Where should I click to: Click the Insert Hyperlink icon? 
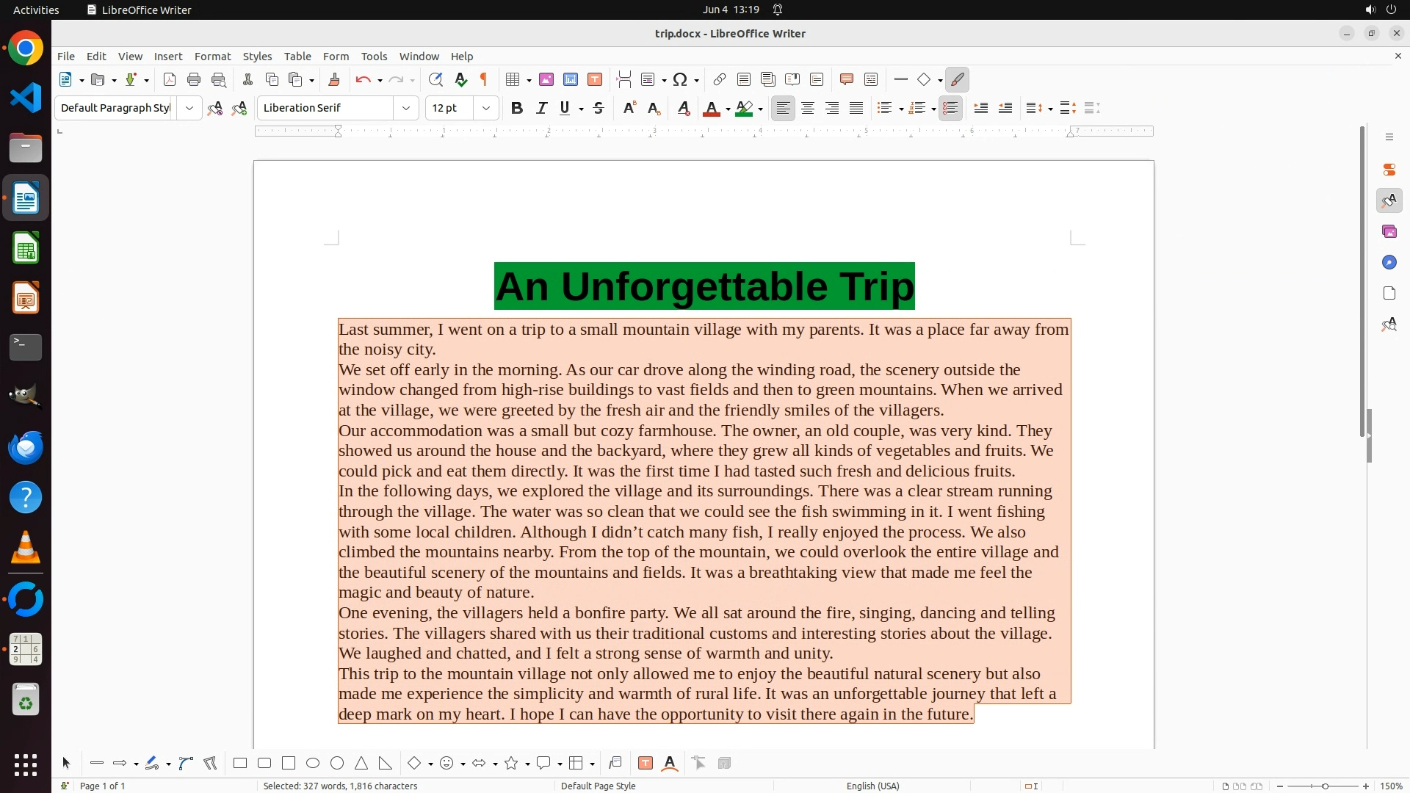click(x=720, y=80)
